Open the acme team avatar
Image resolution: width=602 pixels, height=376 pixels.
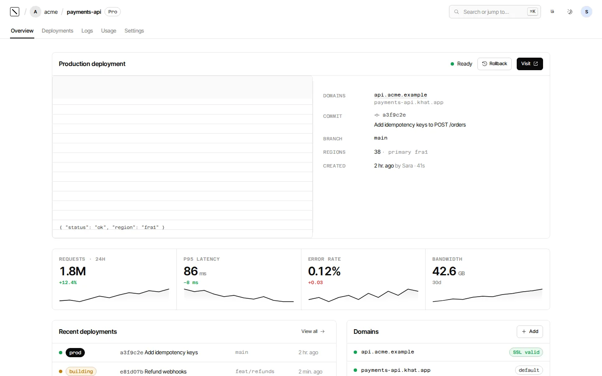click(36, 12)
